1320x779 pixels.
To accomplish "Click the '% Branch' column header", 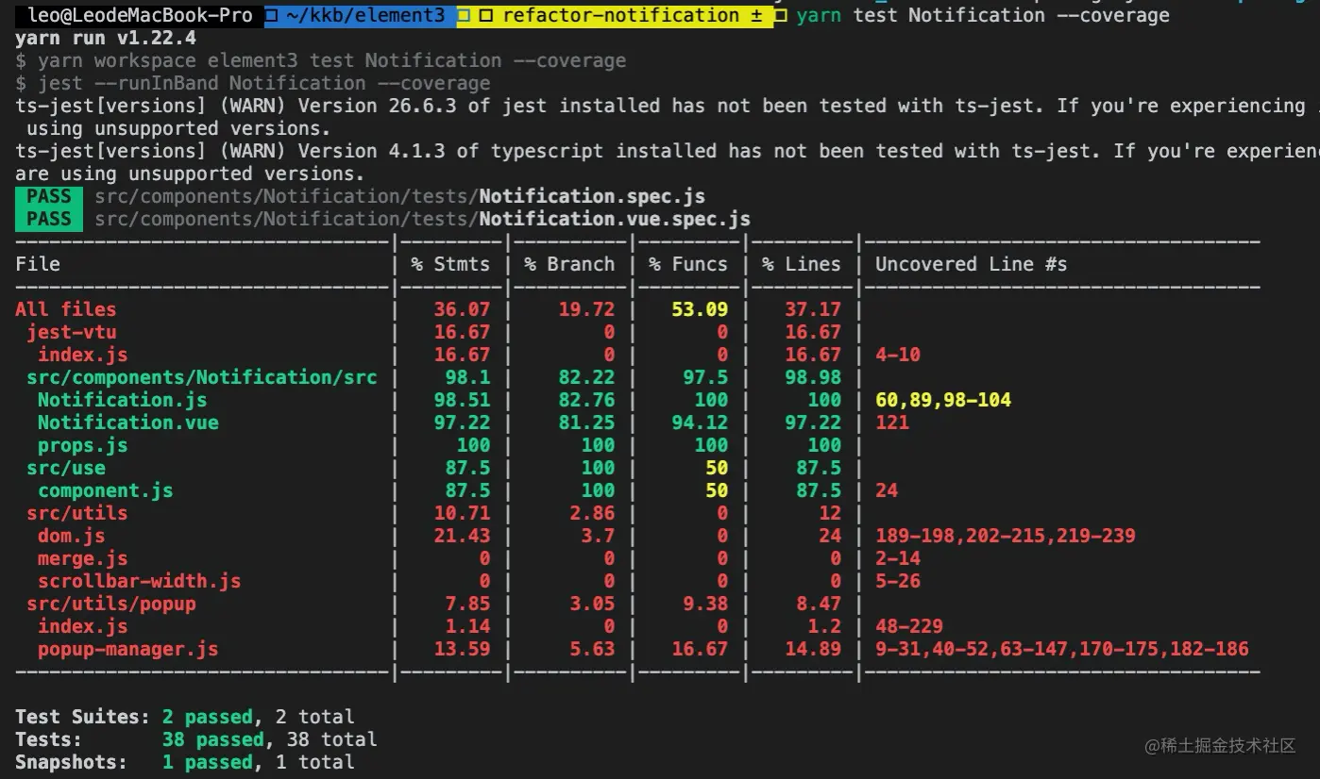I will pos(569,264).
